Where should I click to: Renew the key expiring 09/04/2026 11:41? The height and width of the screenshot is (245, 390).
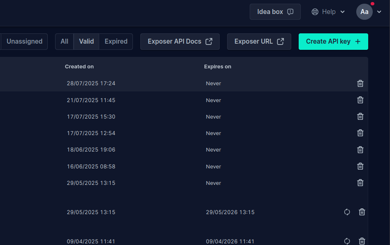click(347, 241)
